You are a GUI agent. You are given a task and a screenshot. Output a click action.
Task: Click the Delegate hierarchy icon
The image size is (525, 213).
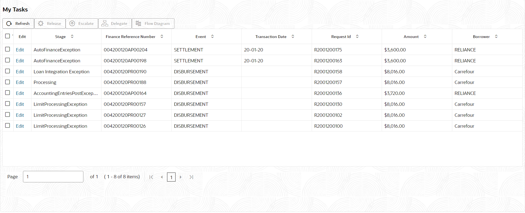point(105,24)
